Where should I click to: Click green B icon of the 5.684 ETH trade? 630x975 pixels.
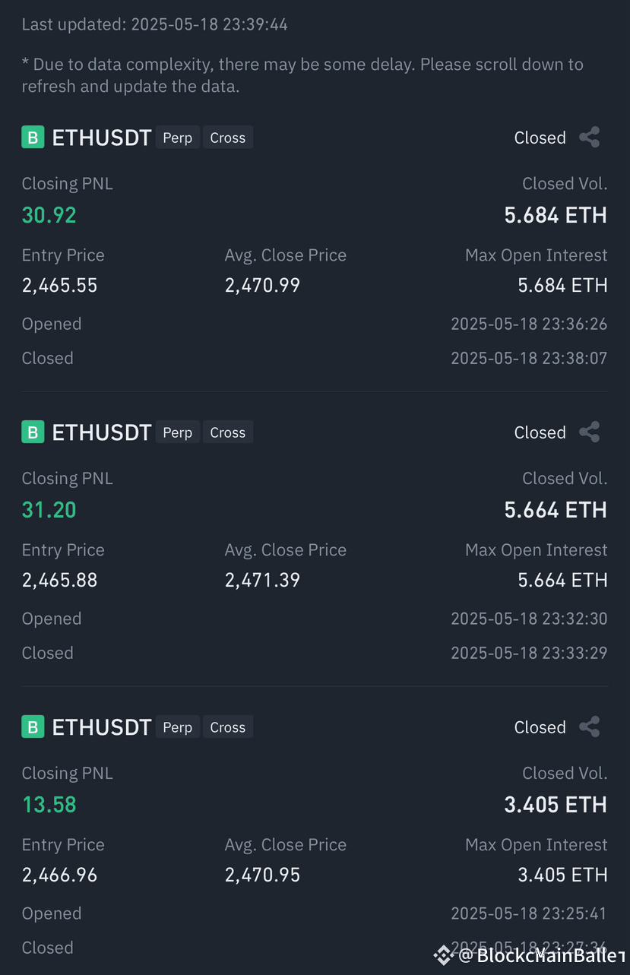33,138
